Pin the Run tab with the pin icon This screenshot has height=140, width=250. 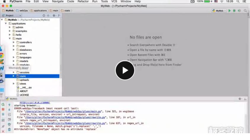click(x=3, y=126)
